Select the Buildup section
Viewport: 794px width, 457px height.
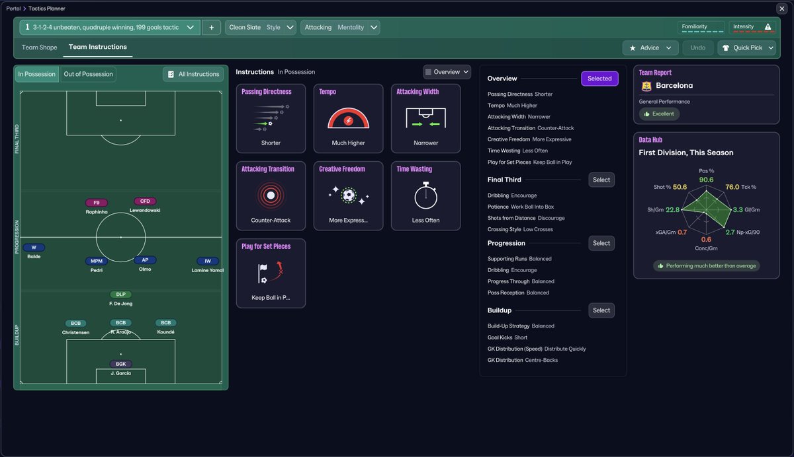[x=601, y=310]
